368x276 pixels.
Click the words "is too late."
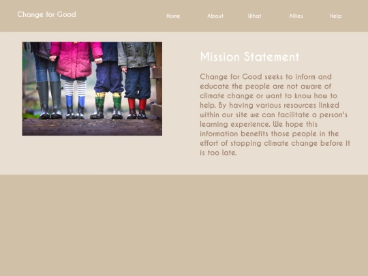click(x=218, y=153)
